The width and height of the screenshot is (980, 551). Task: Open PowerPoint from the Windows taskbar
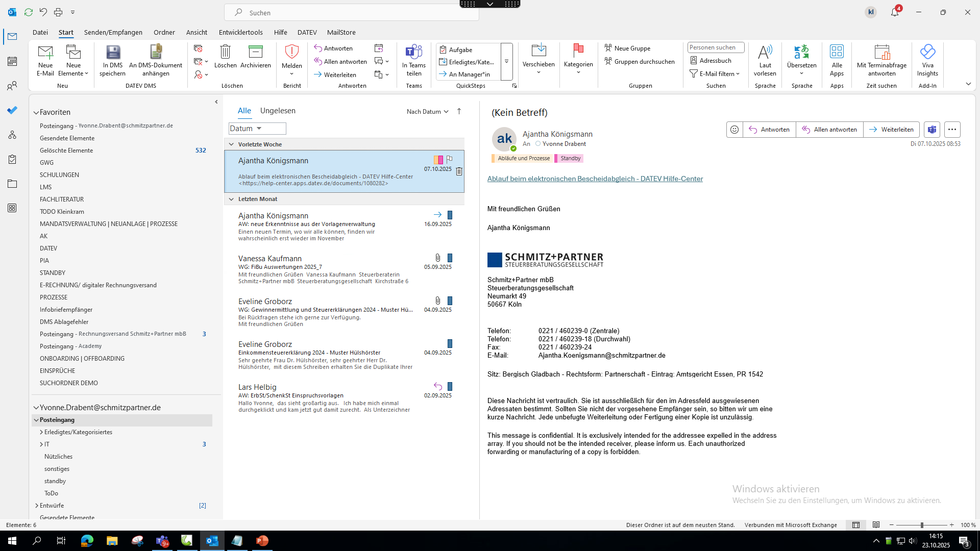click(x=262, y=541)
